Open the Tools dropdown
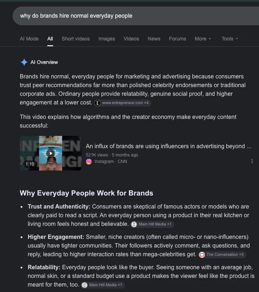This screenshot has width=259, height=292. pos(230,39)
